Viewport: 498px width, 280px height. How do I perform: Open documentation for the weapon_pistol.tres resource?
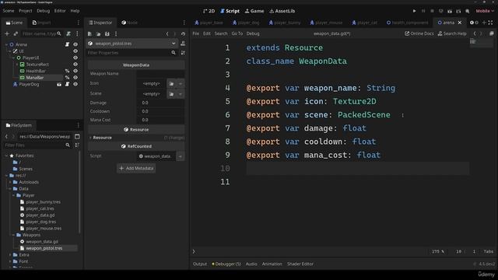coord(183,44)
